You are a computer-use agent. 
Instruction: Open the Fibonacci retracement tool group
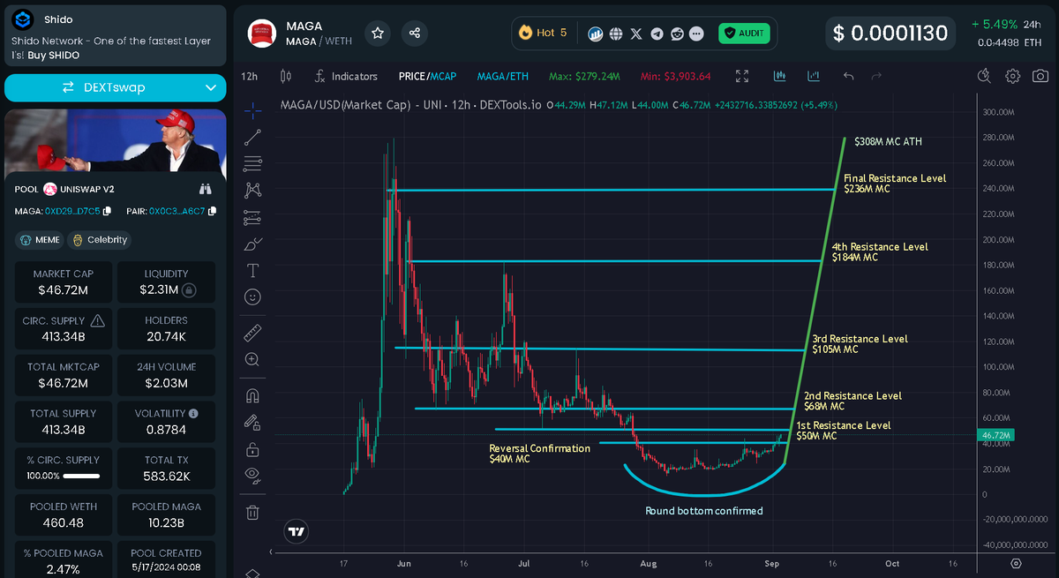tap(253, 163)
